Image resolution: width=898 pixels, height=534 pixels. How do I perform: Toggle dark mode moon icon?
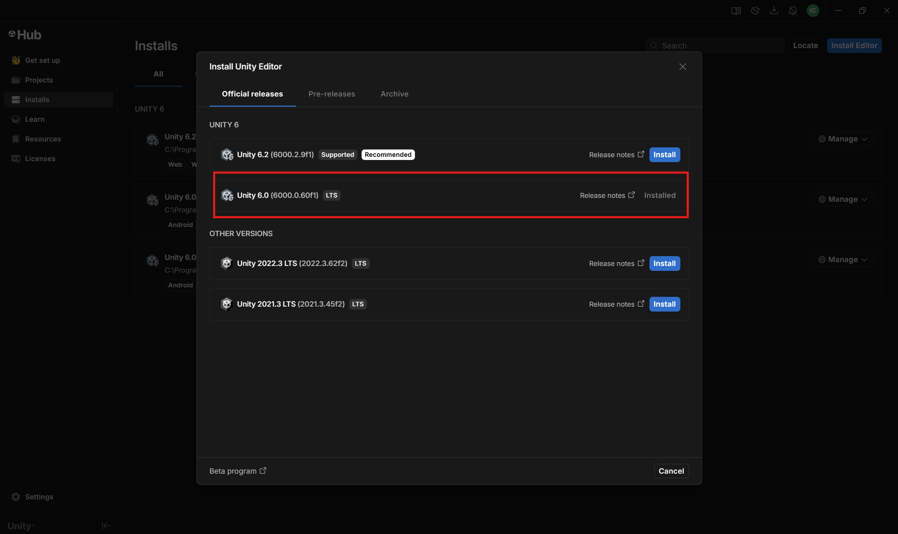(x=755, y=11)
